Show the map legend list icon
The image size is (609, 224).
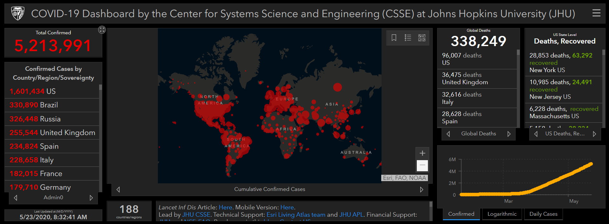[408, 38]
